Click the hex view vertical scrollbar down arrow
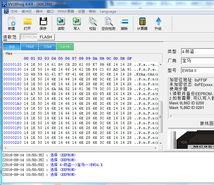214x185 pixels. coord(161,143)
